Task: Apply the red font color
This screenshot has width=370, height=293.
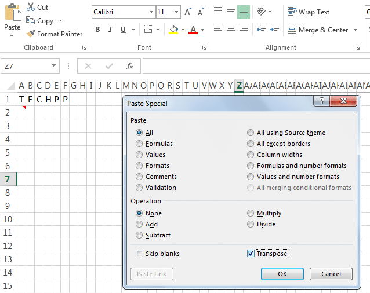Action: [193, 30]
